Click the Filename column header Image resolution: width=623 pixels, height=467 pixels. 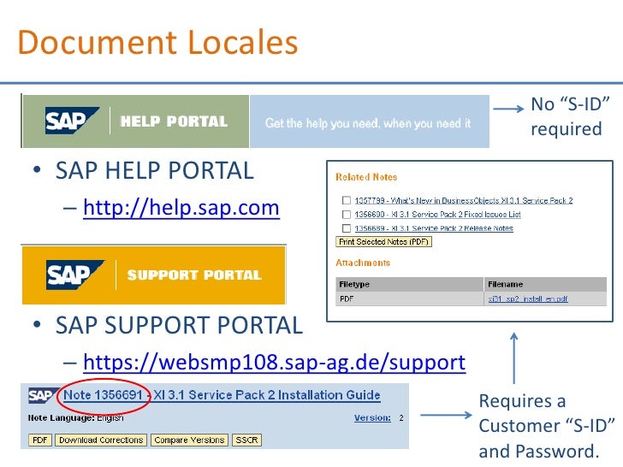tap(545, 284)
